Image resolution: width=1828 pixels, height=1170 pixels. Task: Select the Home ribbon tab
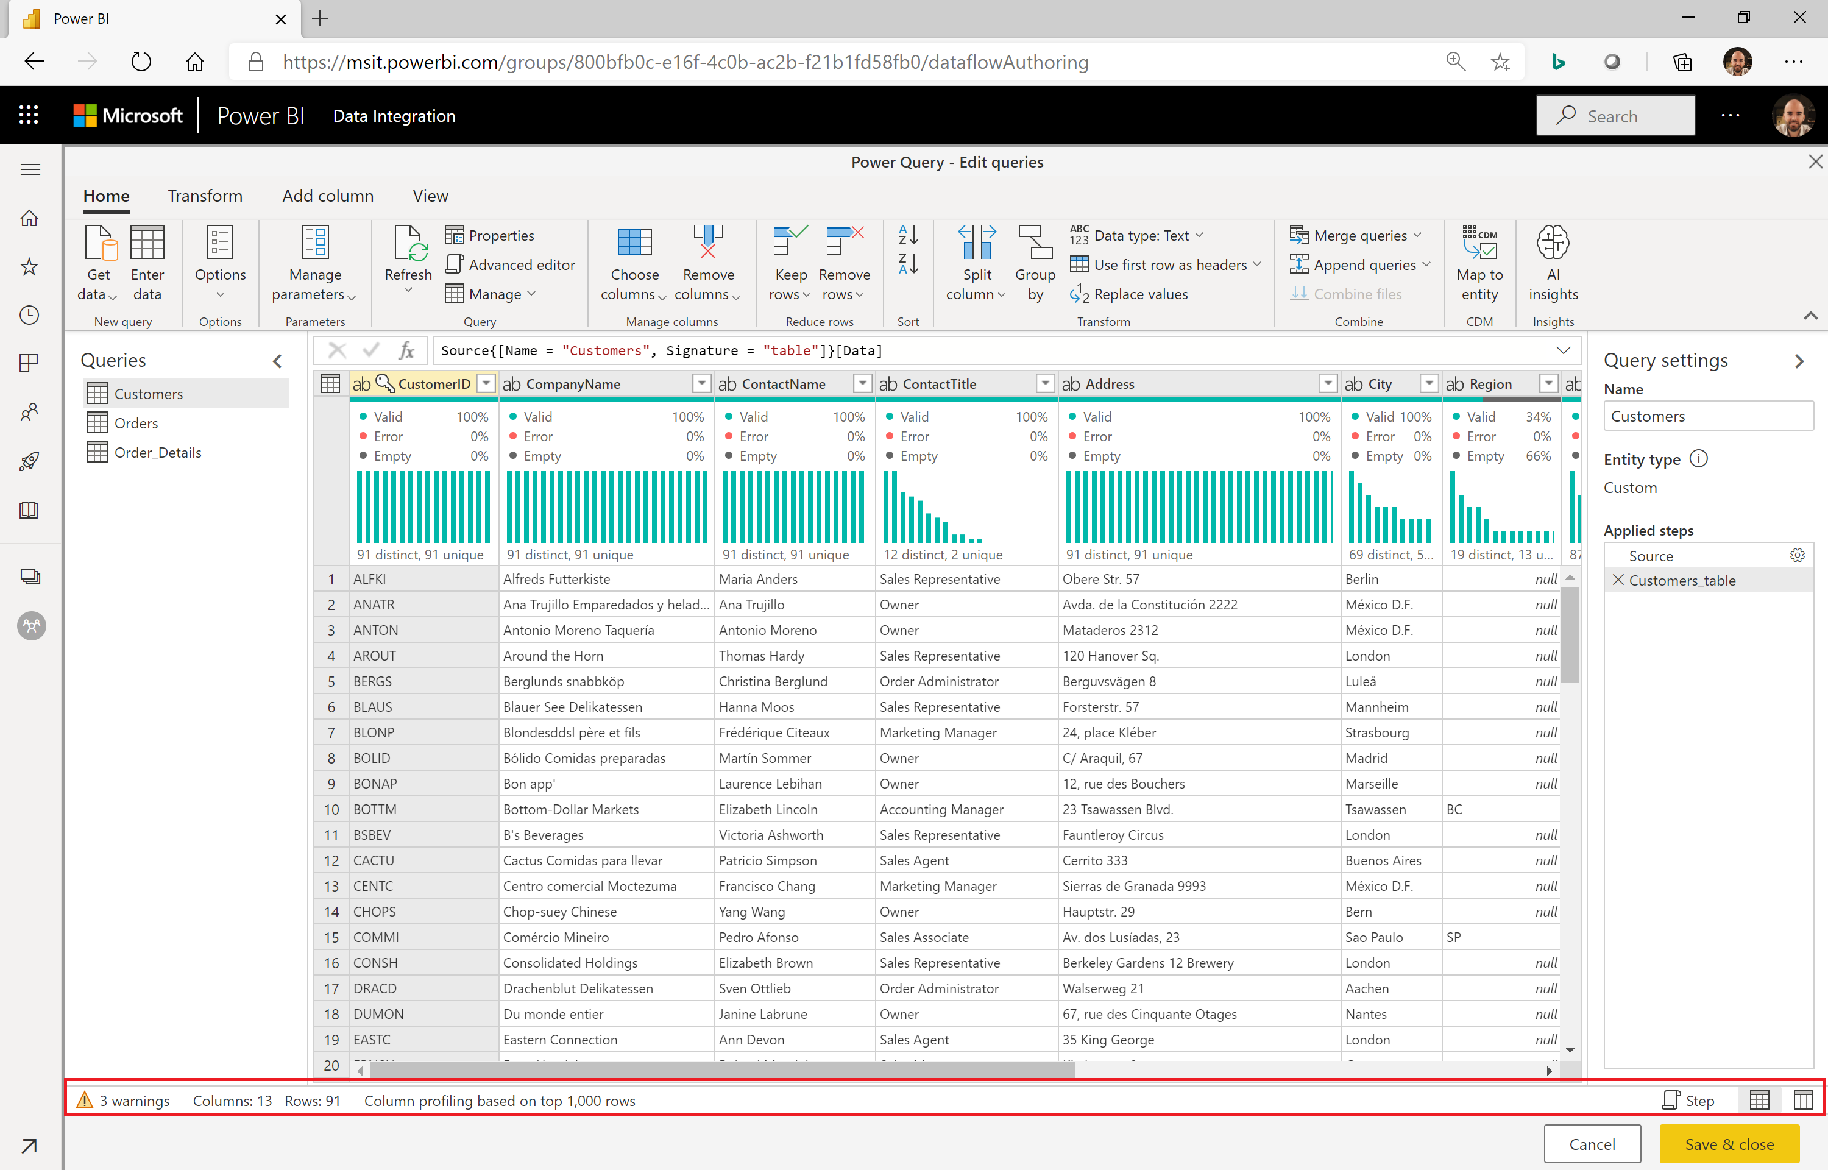(106, 196)
